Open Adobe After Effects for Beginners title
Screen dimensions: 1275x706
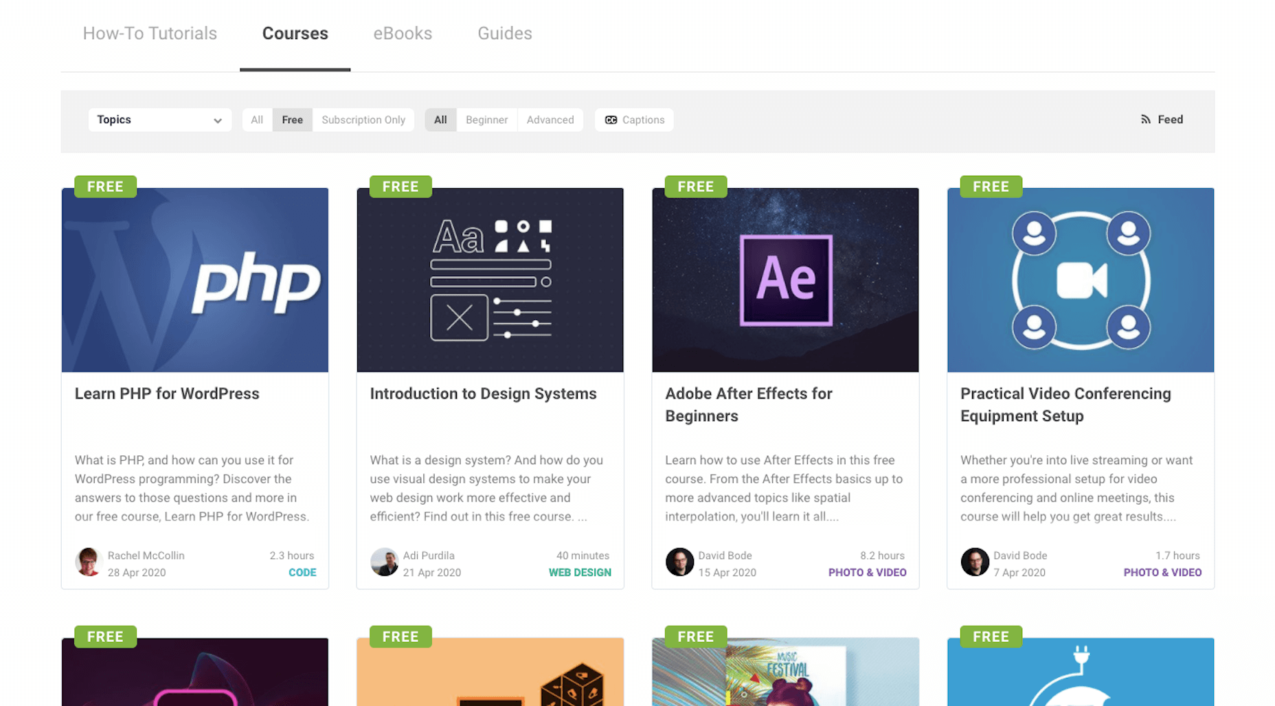(749, 405)
